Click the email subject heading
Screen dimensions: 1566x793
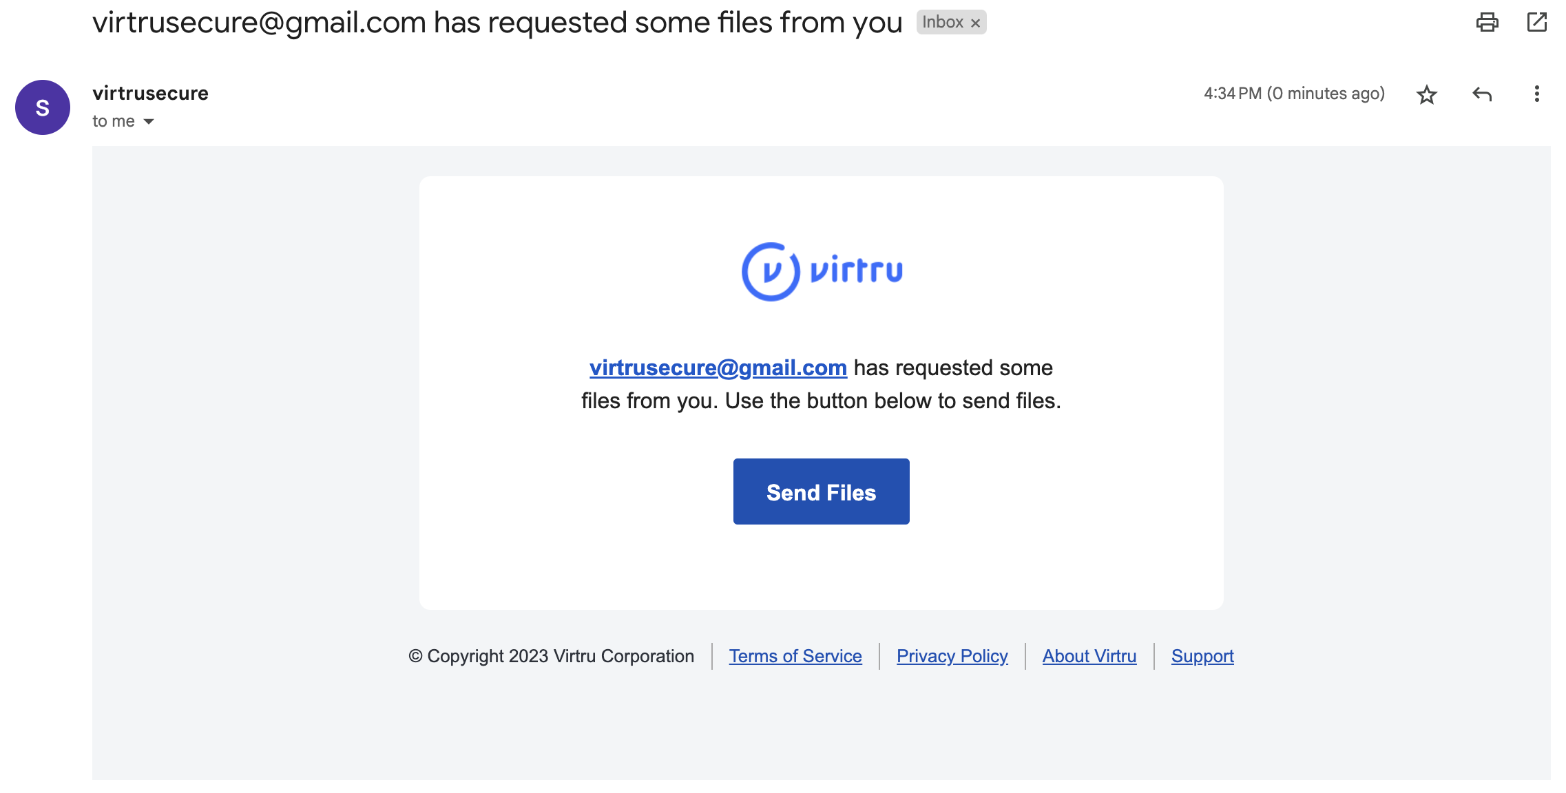pyautogui.click(x=497, y=23)
